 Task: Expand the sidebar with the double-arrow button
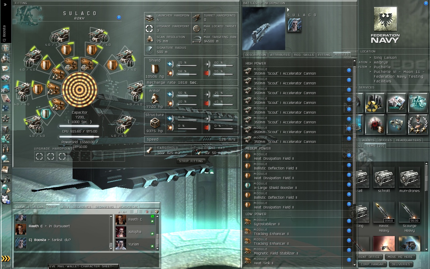tap(5, 4)
